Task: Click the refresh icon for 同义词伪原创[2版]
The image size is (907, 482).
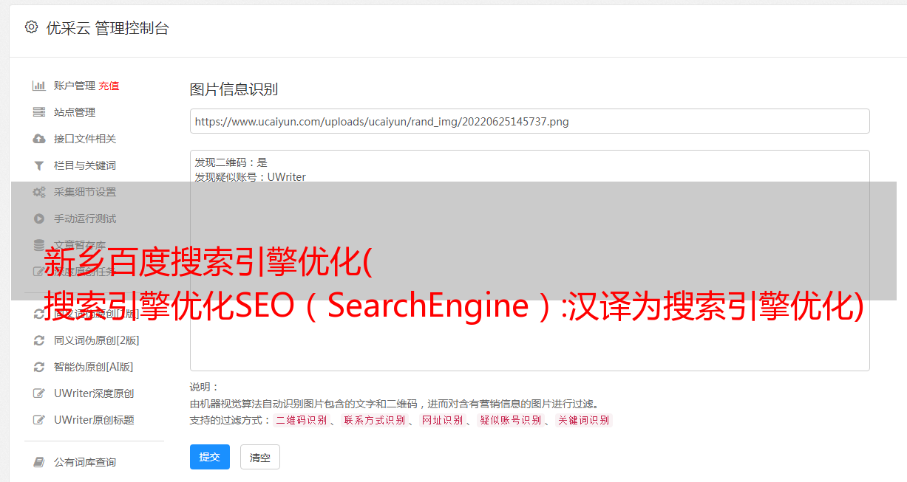Action: tap(39, 340)
